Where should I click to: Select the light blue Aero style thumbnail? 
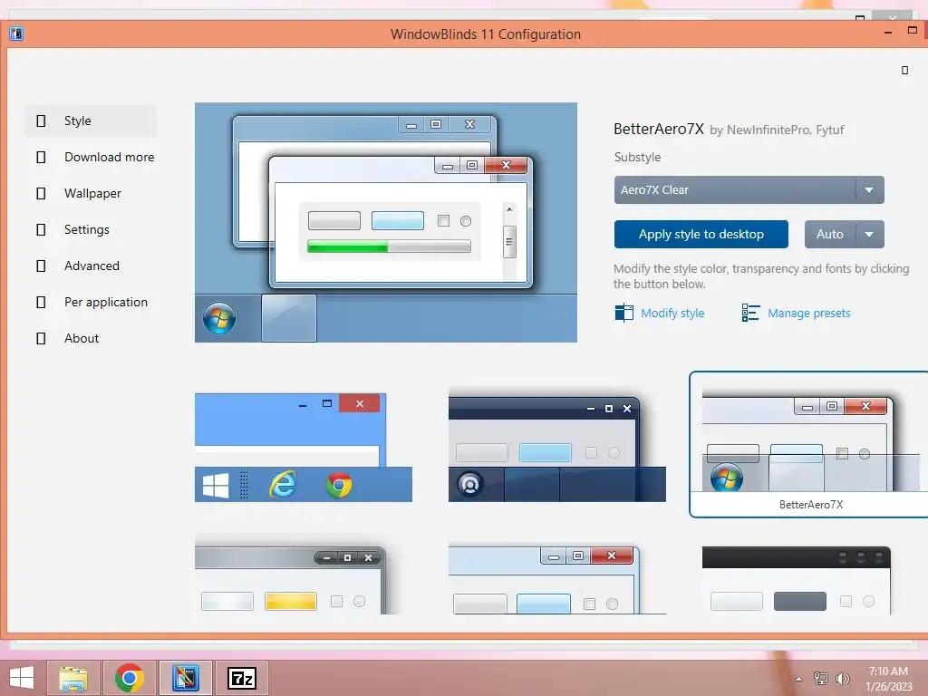[x=557, y=580]
